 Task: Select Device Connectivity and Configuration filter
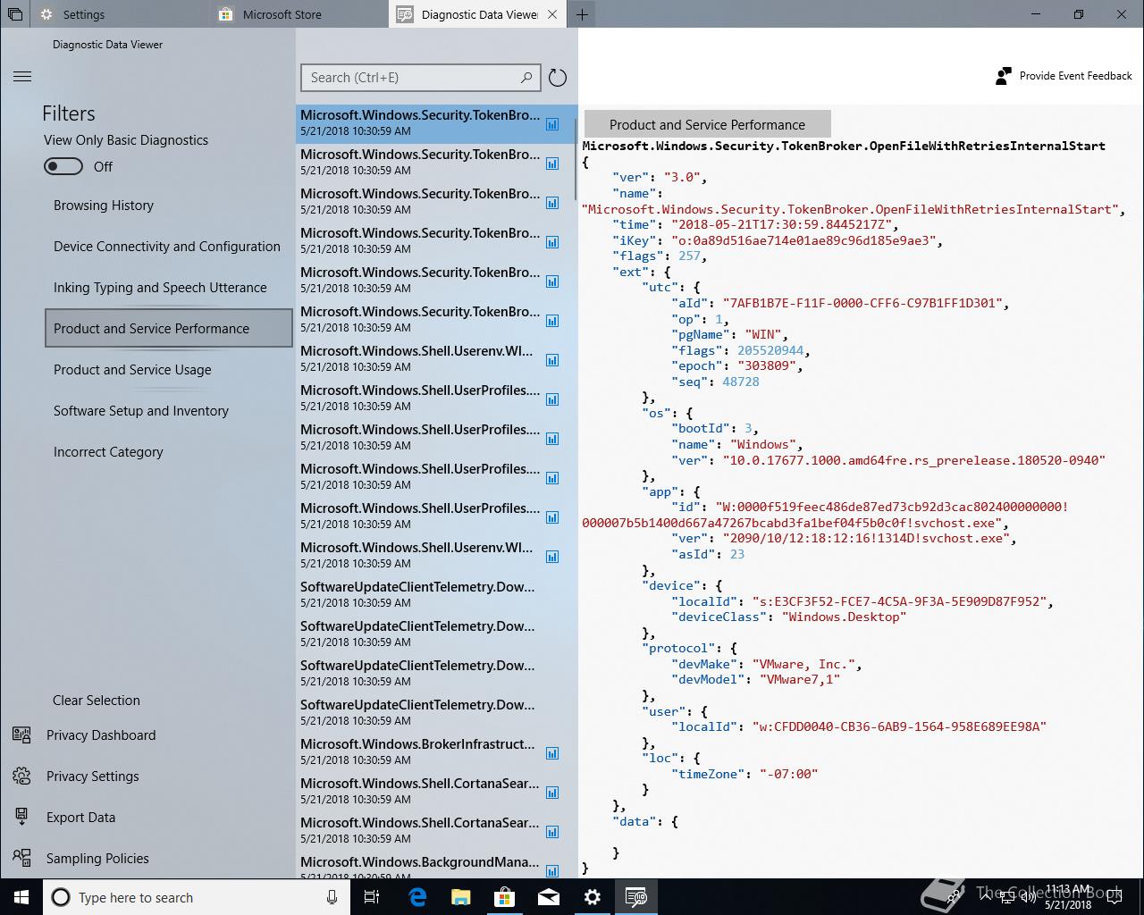click(167, 247)
